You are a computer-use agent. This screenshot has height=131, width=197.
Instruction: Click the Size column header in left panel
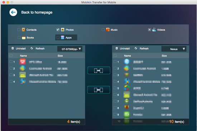click(x=60, y=56)
